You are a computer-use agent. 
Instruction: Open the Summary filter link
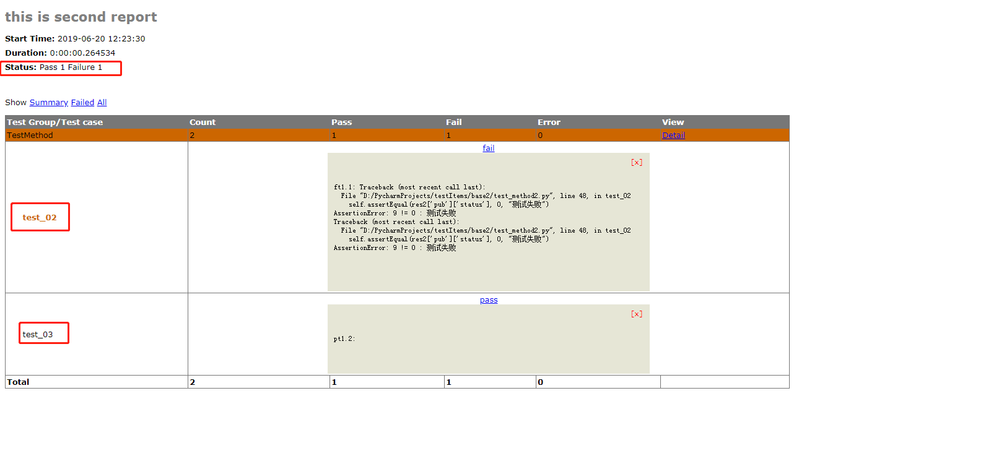point(48,103)
